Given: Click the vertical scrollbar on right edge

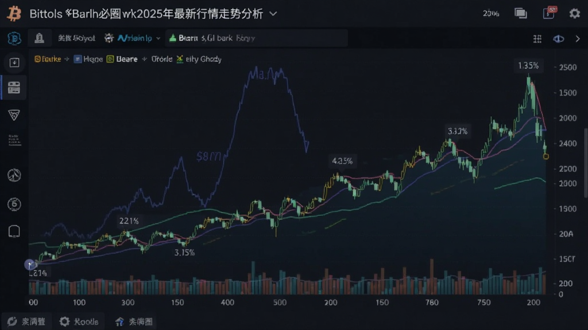Looking at the screenshot, I should (x=586, y=163).
